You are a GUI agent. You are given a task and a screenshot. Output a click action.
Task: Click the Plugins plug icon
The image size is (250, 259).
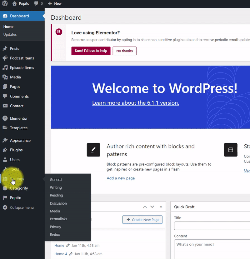pos(5,150)
